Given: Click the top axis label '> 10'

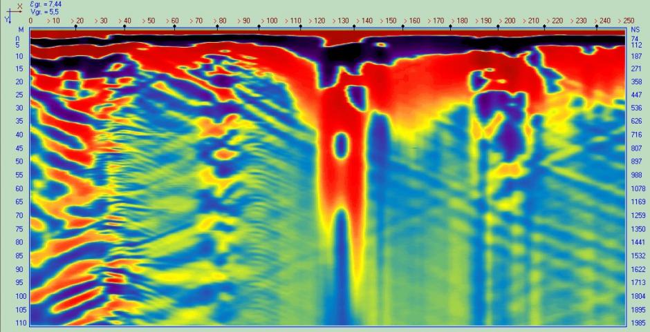Looking at the screenshot, I should 53,21.
